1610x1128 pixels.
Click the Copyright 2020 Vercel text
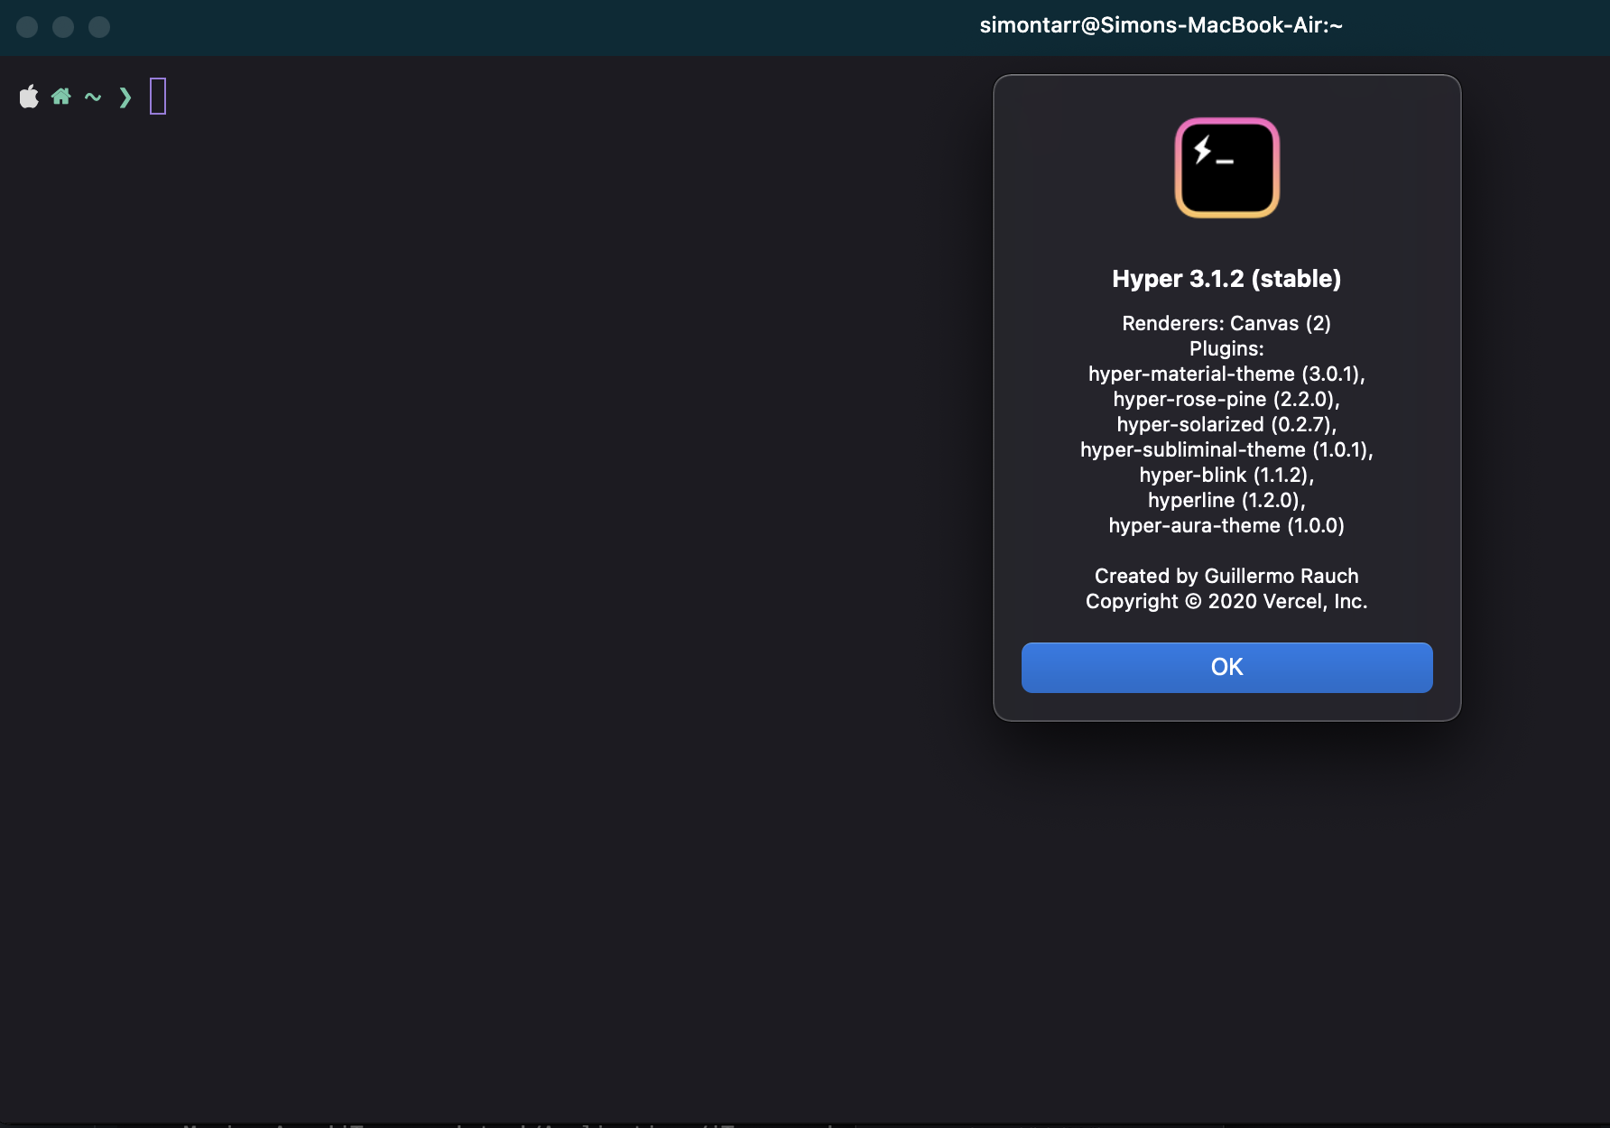[x=1228, y=600]
